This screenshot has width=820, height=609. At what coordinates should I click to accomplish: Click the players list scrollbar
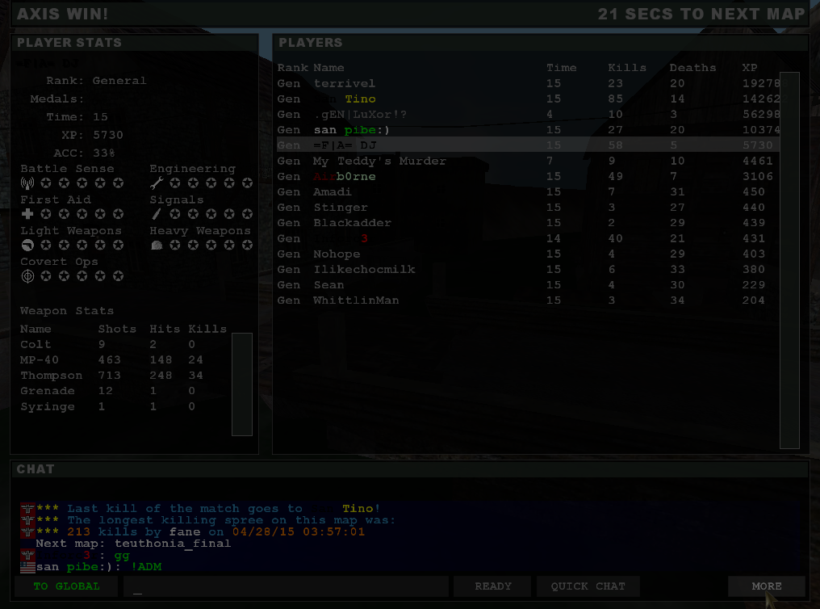(x=789, y=260)
